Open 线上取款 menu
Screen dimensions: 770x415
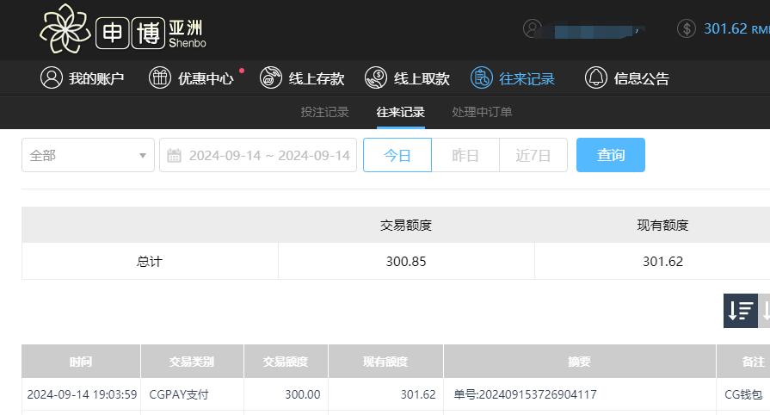407,78
